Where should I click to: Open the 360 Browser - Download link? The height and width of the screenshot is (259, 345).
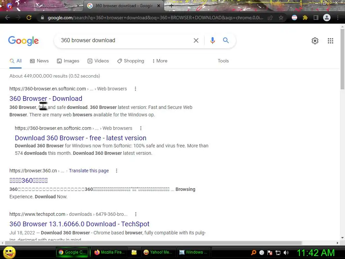(46, 98)
